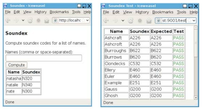Click the scroll down arrow in Soundex Test

[196, 98]
